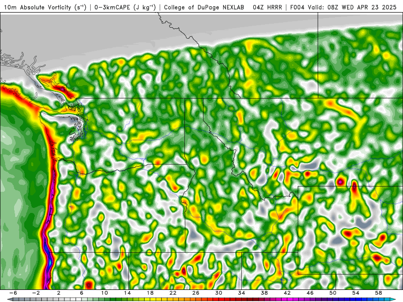The width and height of the screenshot is (403, 302).
Task: Click the 30 label on the color scale
Action: click(x=219, y=293)
